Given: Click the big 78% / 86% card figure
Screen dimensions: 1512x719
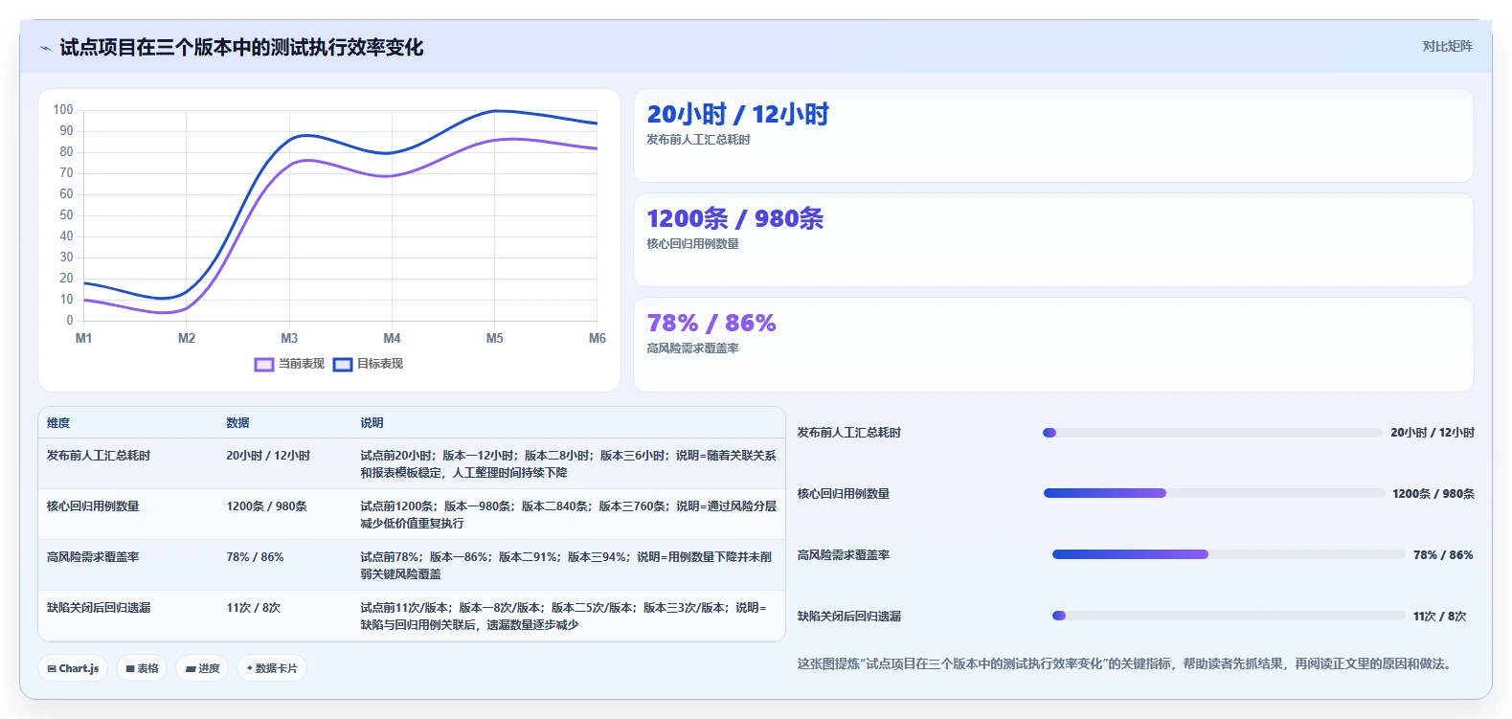Looking at the screenshot, I should click(x=711, y=324).
